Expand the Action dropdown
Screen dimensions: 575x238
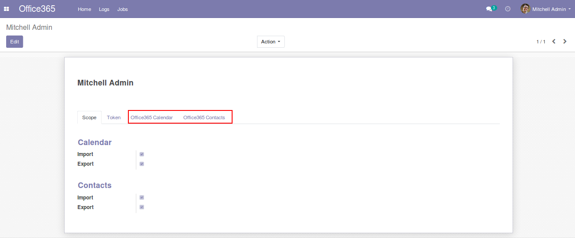click(270, 42)
